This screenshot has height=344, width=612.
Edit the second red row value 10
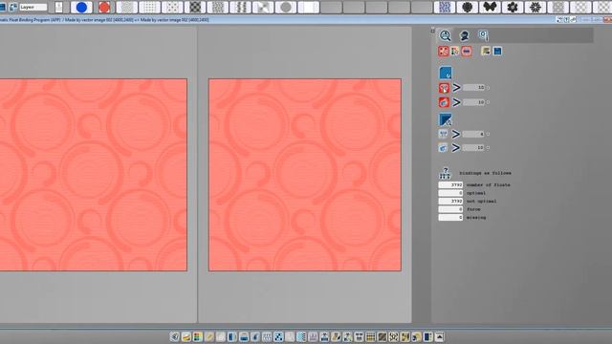[x=474, y=102]
